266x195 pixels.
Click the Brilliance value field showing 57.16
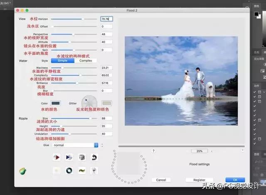tap(106, 83)
